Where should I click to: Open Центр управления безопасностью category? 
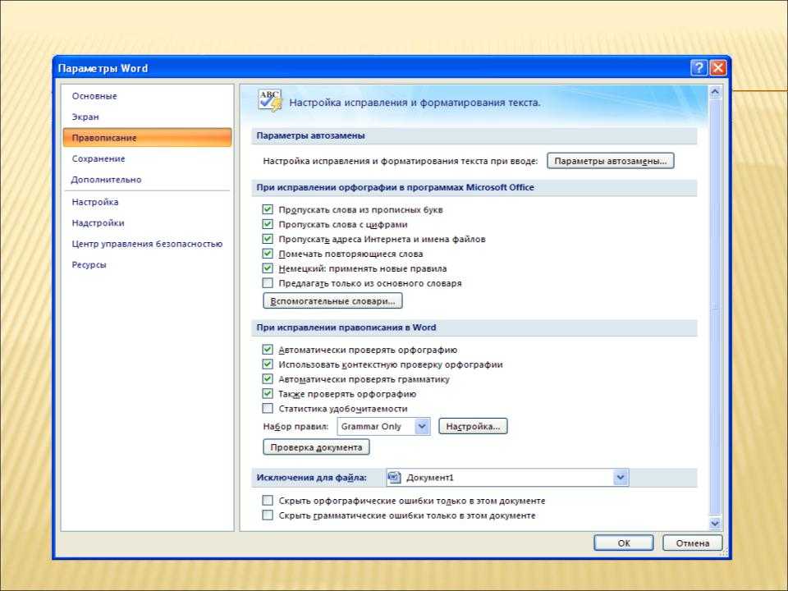point(147,244)
